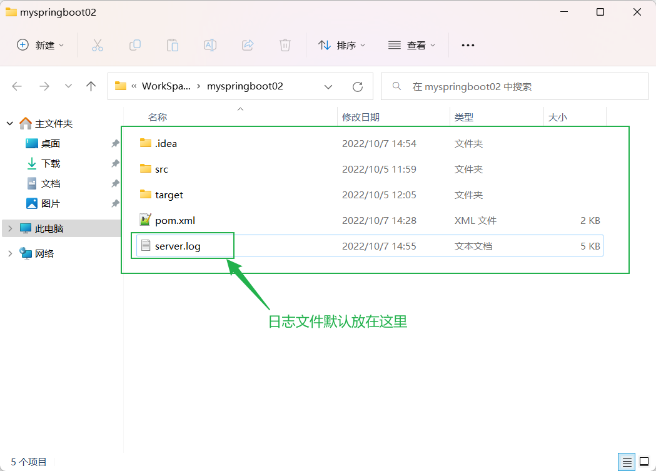Click the Copy icon in the toolbar
The image size is (656, 471).
(x=134, y=44)
